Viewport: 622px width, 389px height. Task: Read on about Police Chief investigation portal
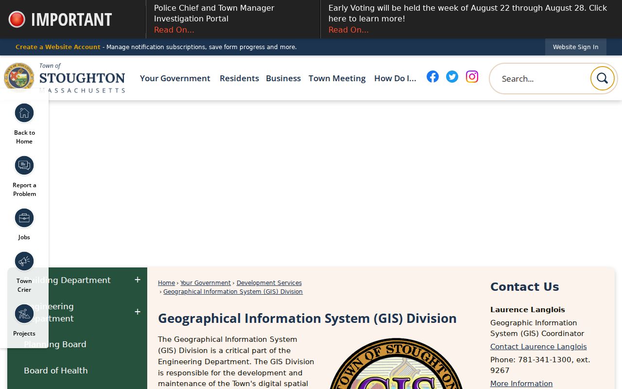click(174, 30)
